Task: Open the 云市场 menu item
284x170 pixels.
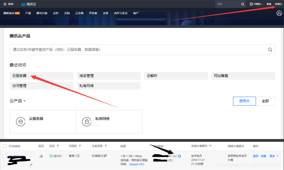Action: click(x=79, y=13)
